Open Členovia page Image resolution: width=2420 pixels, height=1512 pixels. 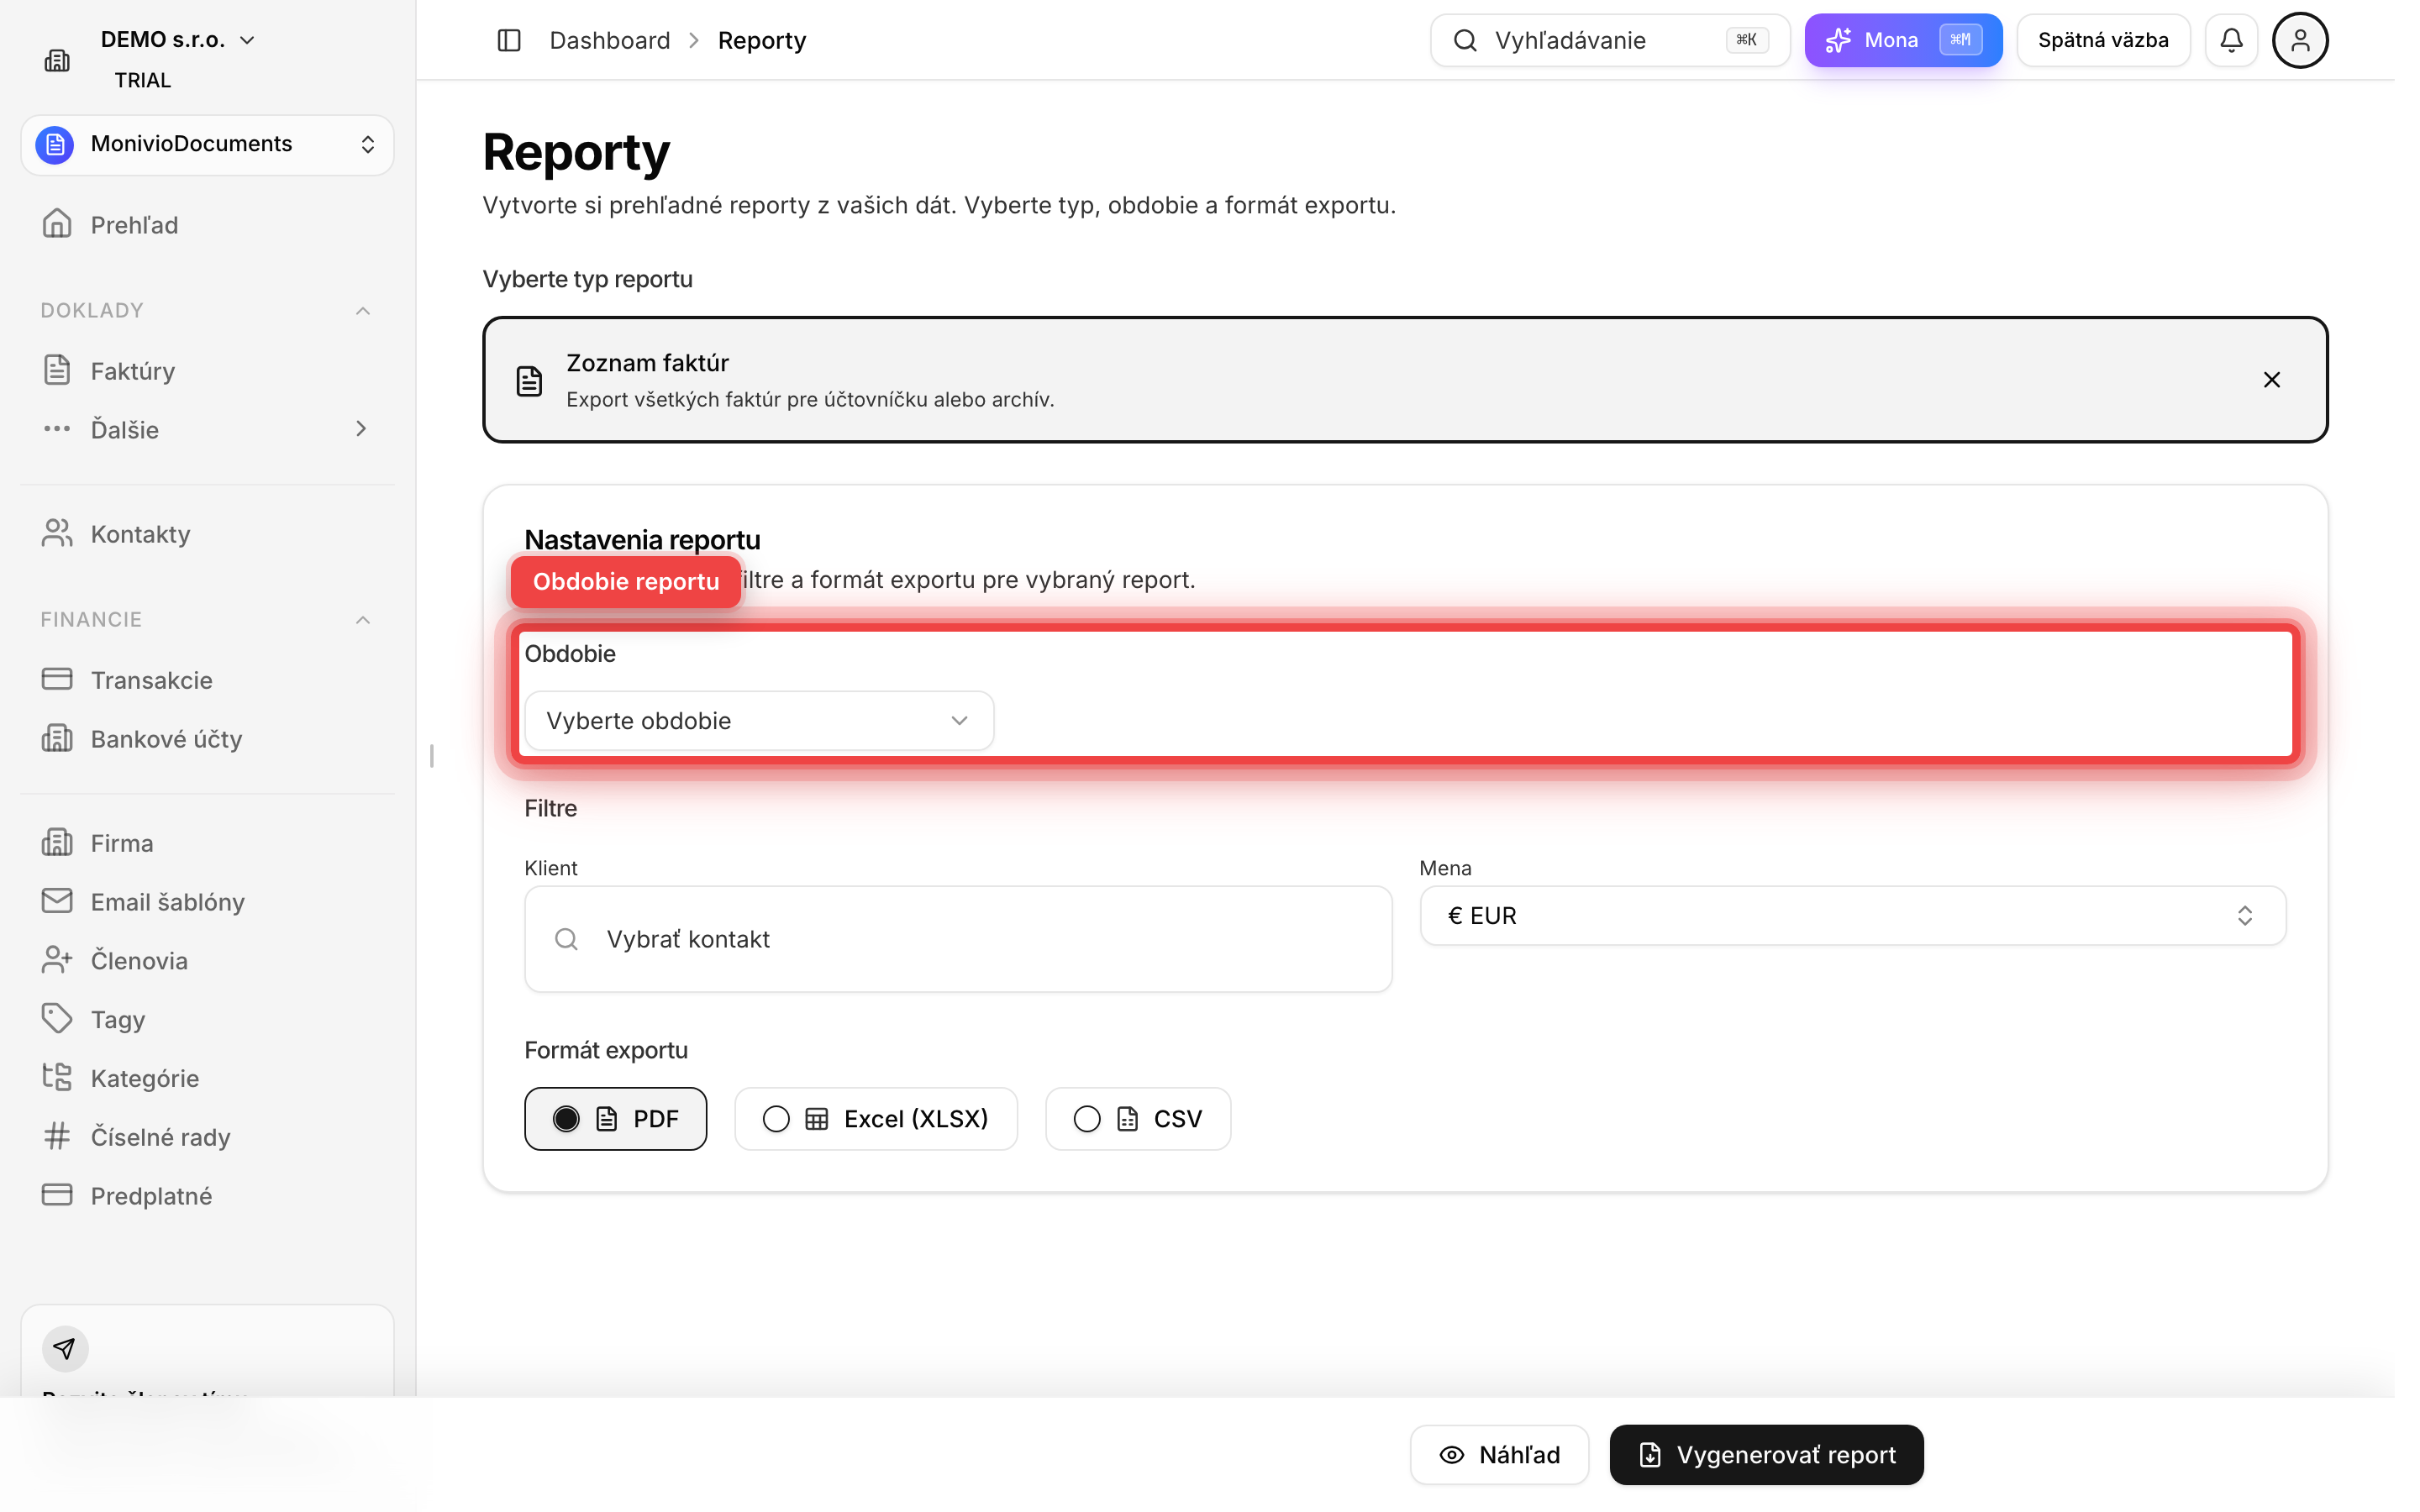(x=207, y=961)
